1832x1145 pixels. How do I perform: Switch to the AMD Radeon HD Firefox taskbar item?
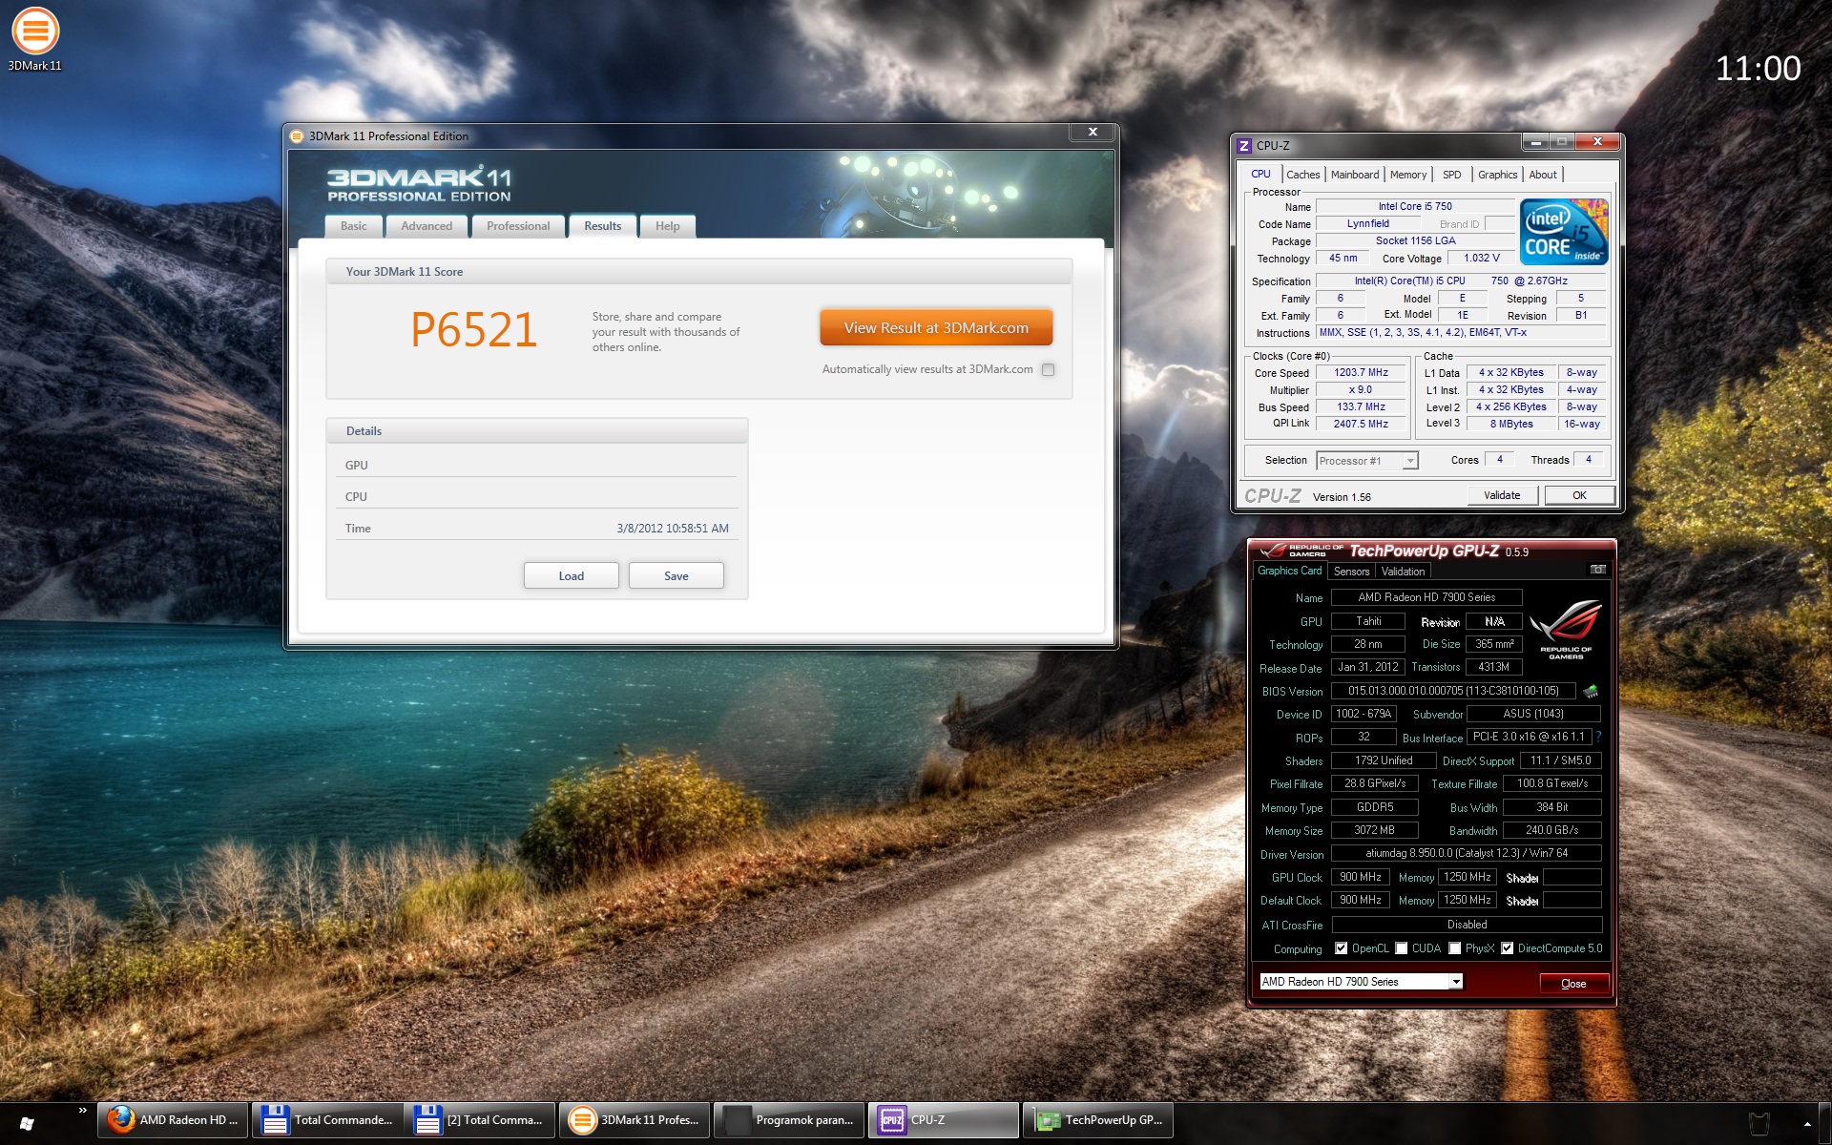coord(173,1120)
